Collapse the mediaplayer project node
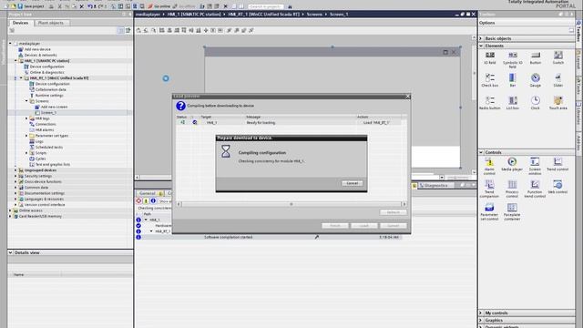This screenshot has height=328, width=583. click(10, 44)
